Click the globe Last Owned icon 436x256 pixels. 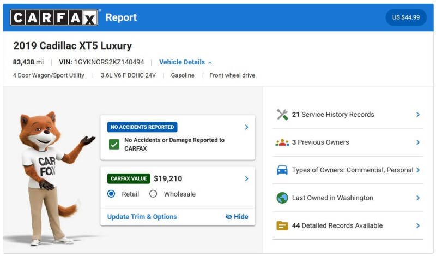coord(282,198)
